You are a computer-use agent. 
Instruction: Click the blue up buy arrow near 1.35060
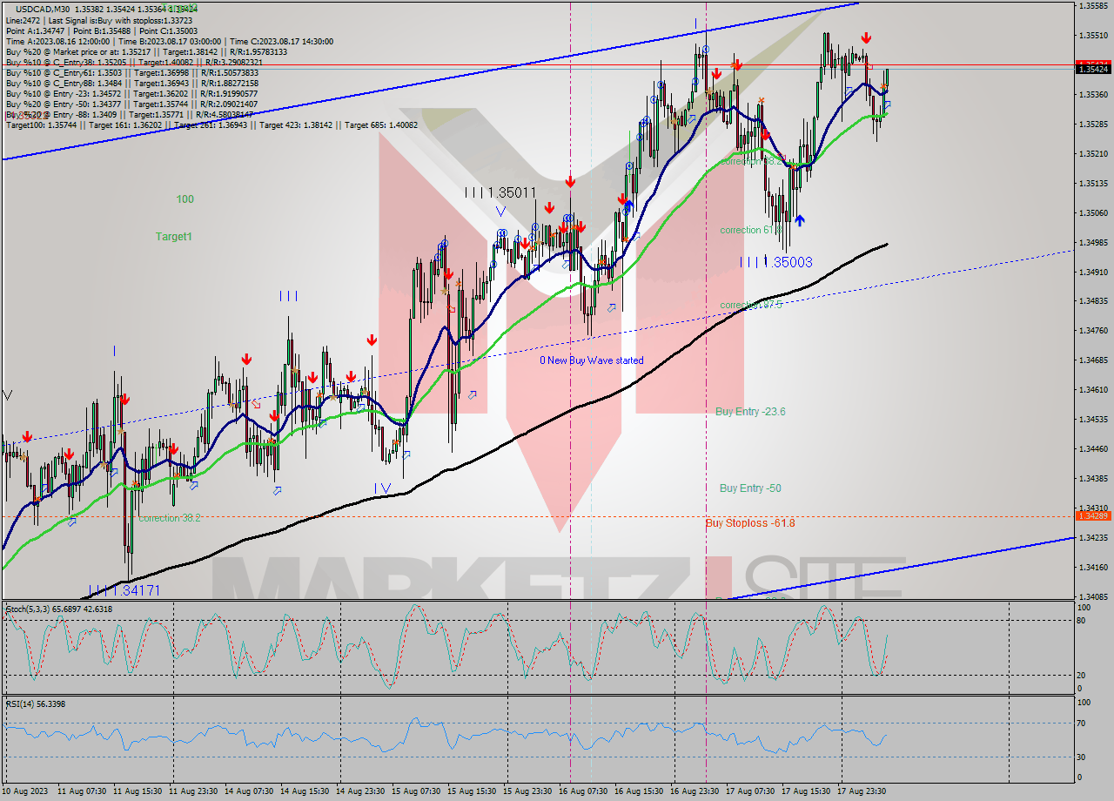(800, 220)
